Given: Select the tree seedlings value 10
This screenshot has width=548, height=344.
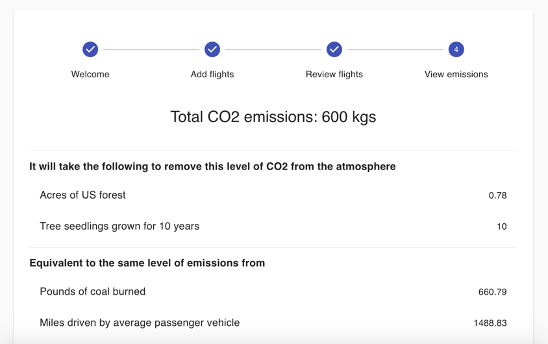Looking at the screenshot, I should 501,227.
